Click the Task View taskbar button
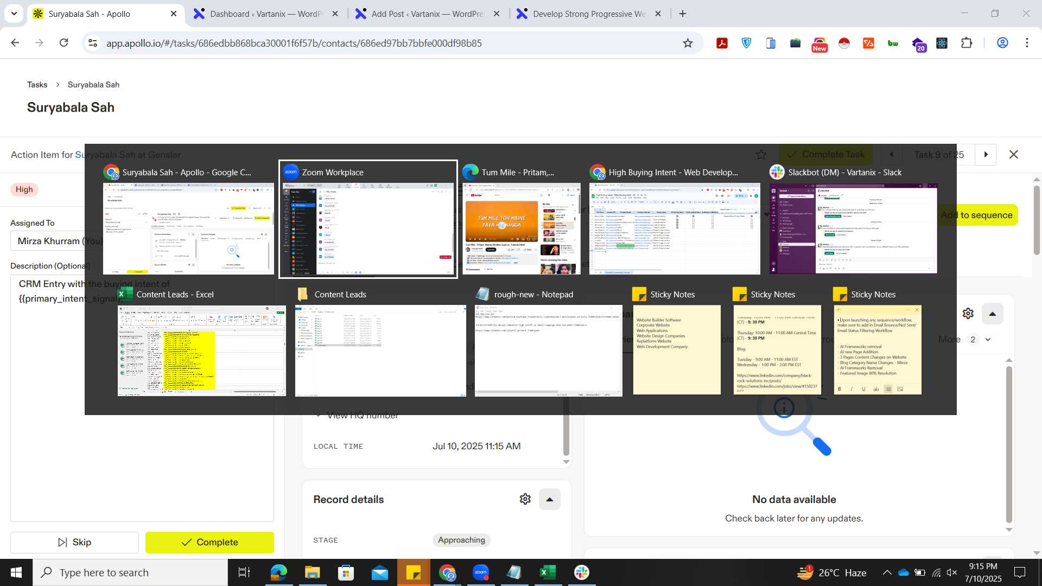This screenshot has width=1042, height=586. pos(244,572)
